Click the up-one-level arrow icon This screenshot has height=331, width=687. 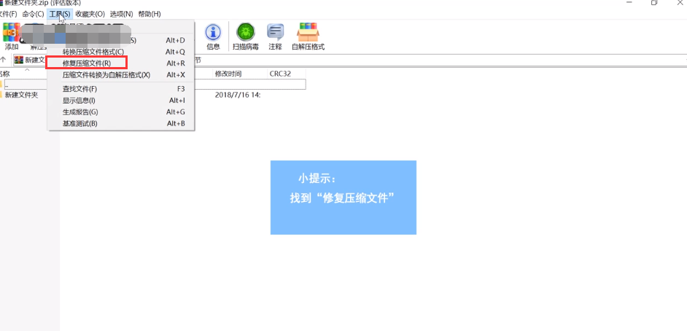click(x=4, y=60)
